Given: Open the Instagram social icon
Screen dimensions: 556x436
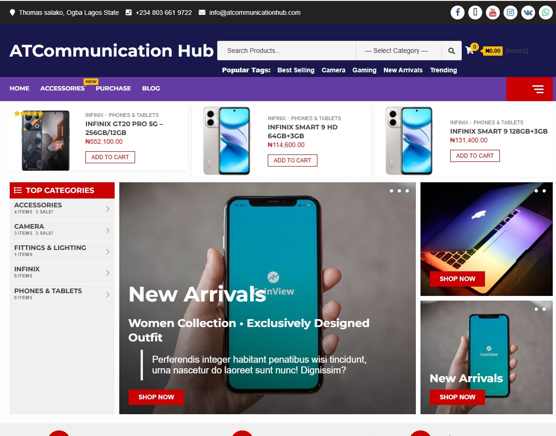Looking at the screenshot, I should click(510, 13).
